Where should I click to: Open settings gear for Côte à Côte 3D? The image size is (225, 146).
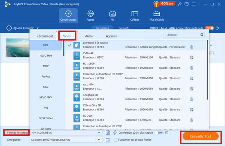click(191, 110)
